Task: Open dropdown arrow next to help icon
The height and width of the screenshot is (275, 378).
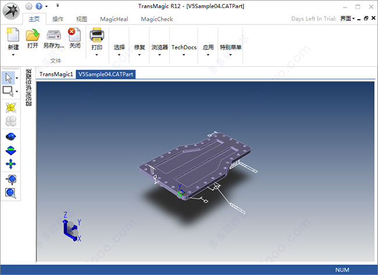Action: pos(47,6)
